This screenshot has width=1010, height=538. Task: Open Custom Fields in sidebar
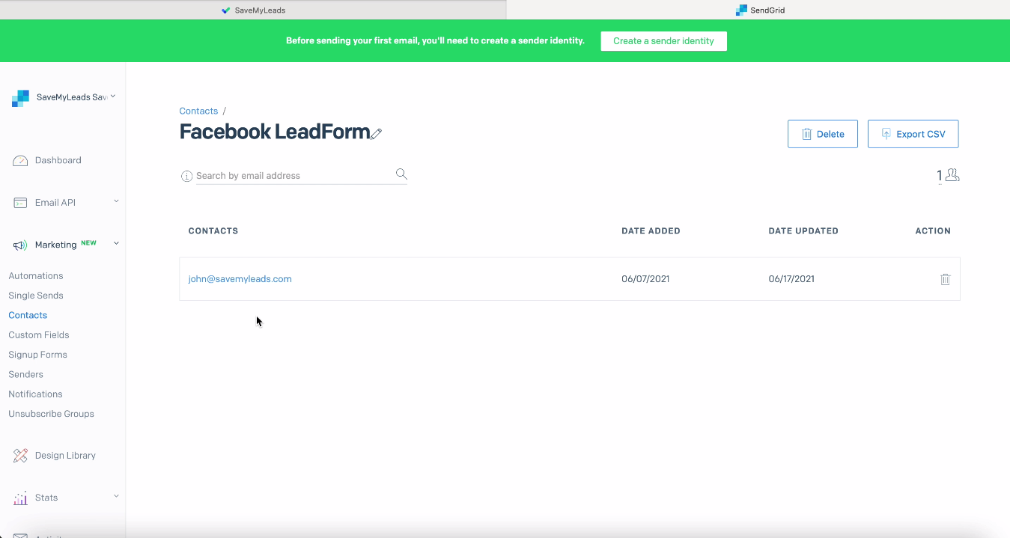(x=39, y=335)
